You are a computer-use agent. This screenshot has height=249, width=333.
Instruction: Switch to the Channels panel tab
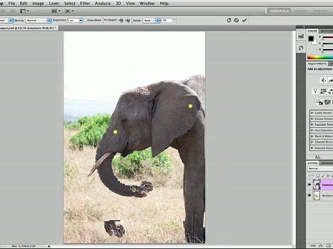coord(327,163)
